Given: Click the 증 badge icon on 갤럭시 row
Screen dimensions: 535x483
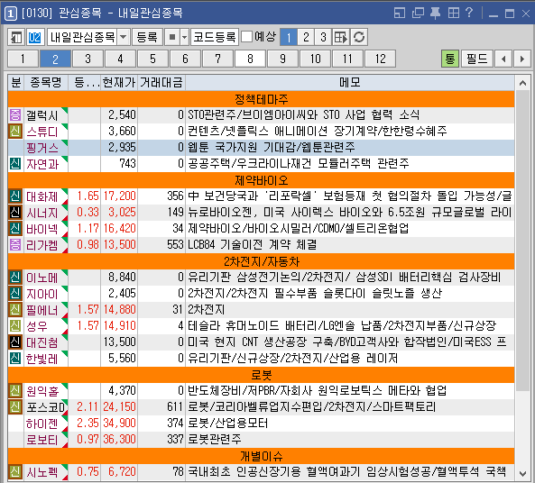Looking at the screenshot, I should (x=15, y=115).
